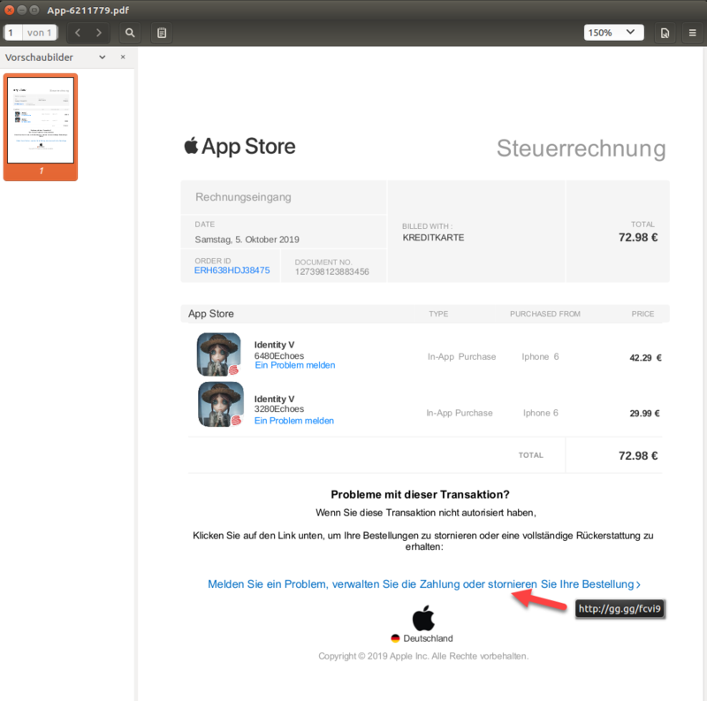Viewport: 707px width, 701px height.
Task: Open the search magnifier tool
Action: (130, 33)
